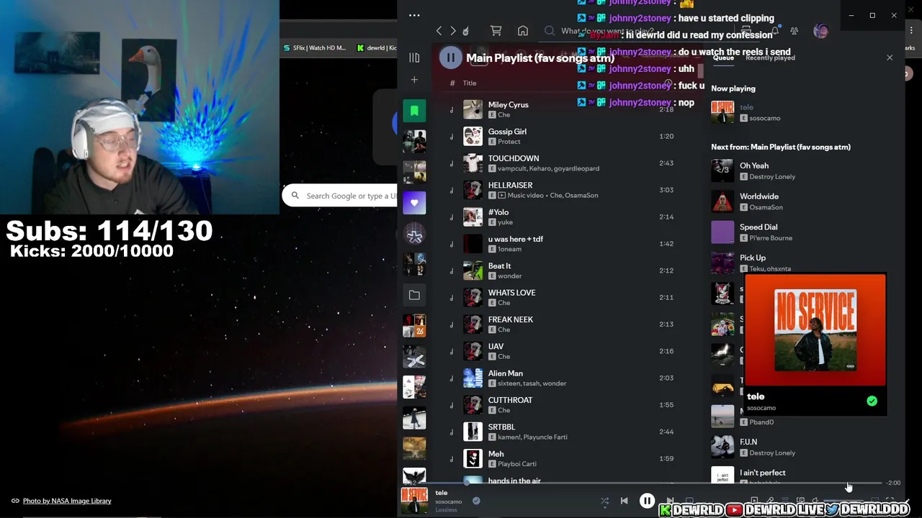Open the green bookmark item in sidebar
The width and height of the screenshot is (922, 518).
[x=414, y=111]
